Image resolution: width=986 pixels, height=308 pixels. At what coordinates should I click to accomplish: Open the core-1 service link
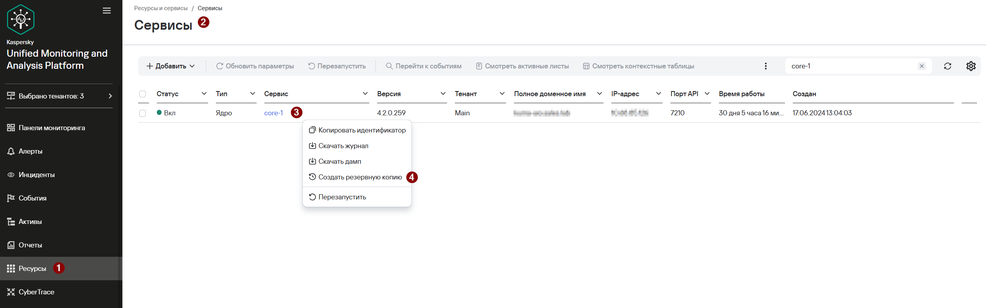[273, 113]
